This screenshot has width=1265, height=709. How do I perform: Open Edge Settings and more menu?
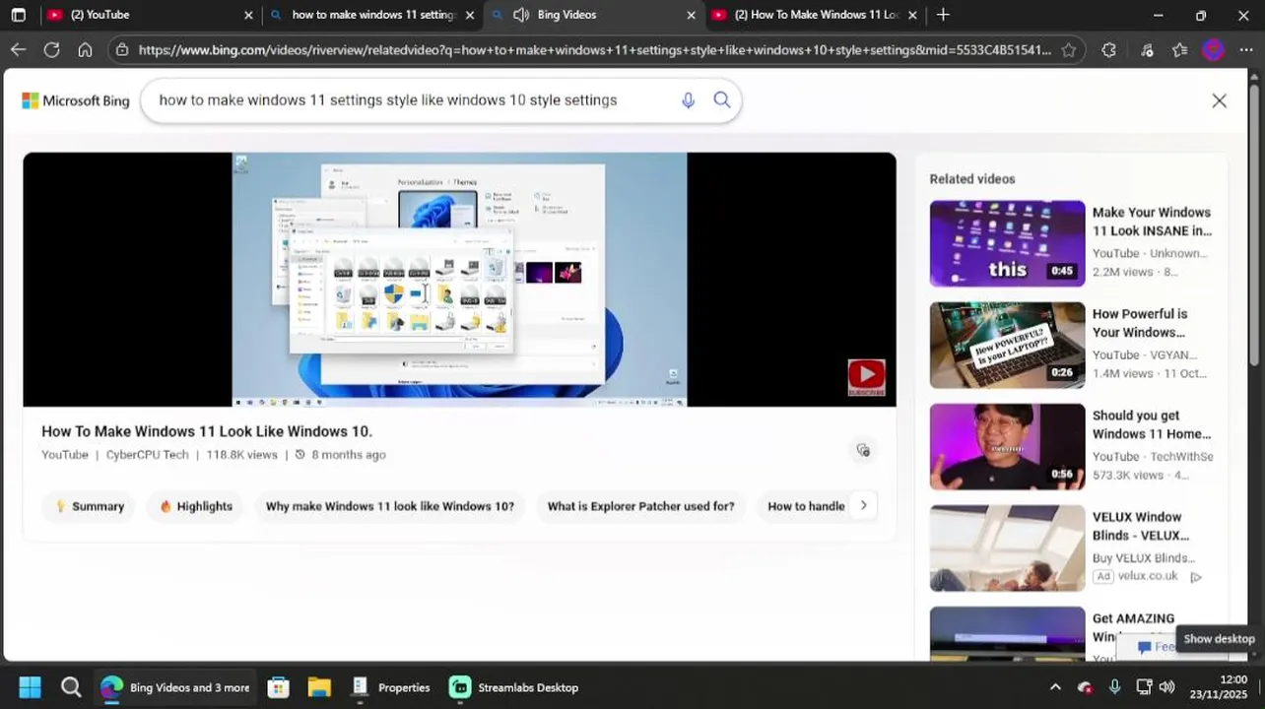click(1246, 49)
